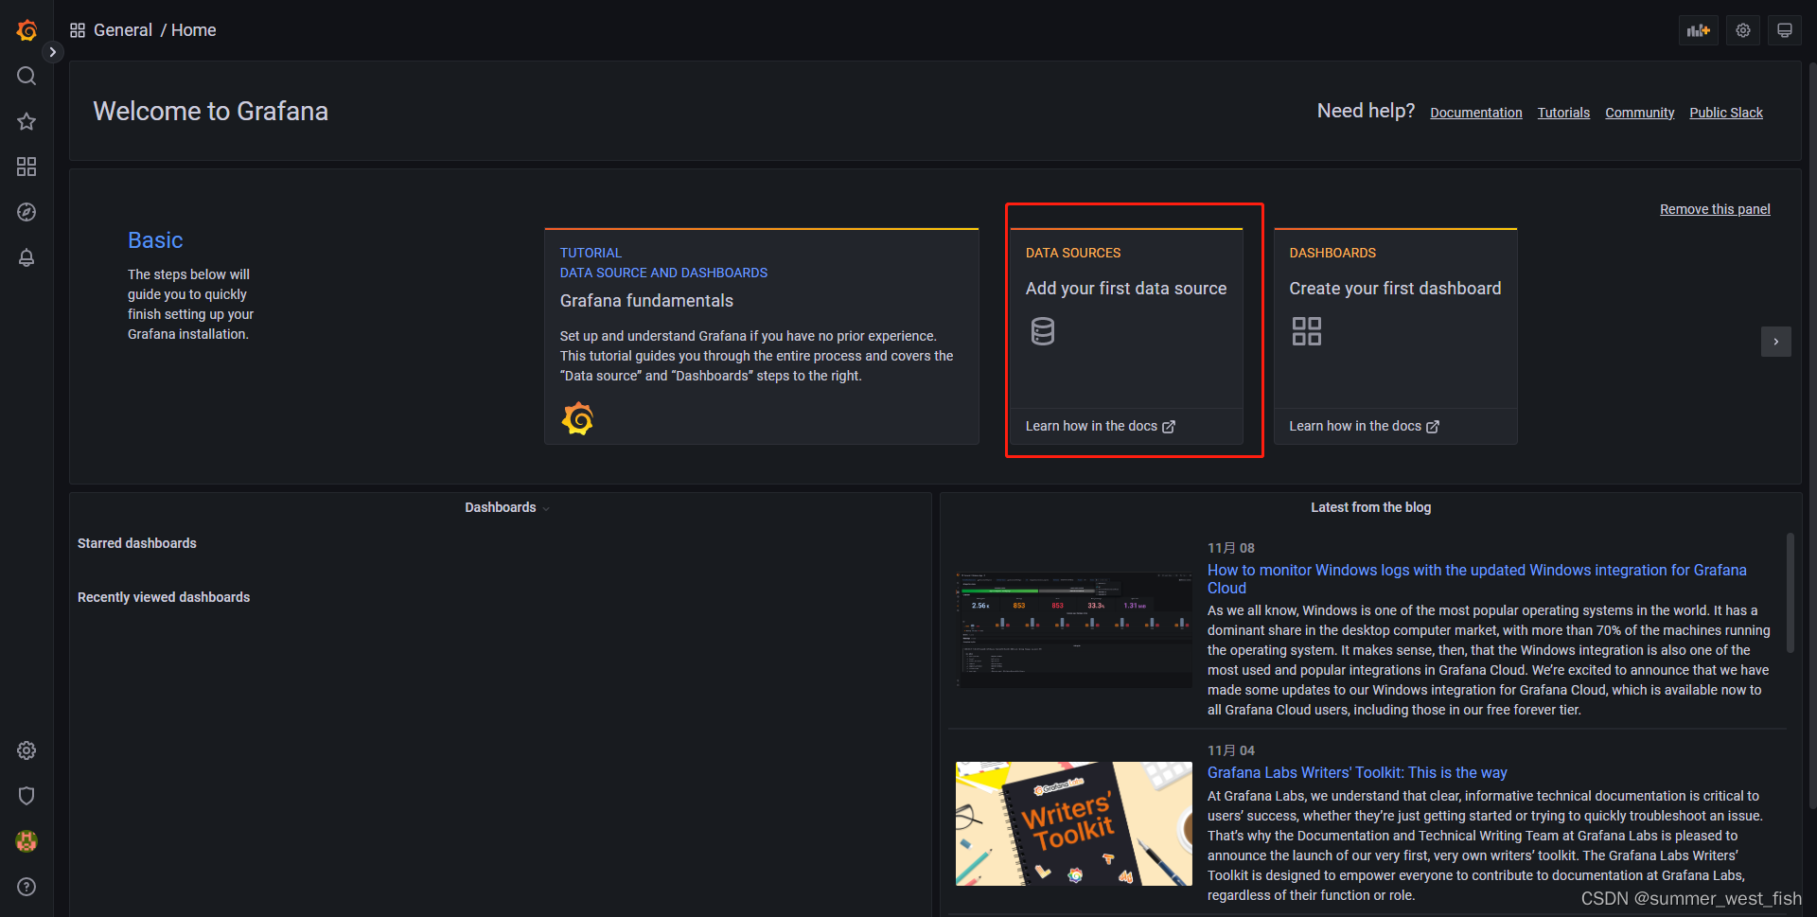Click the add panel icon in the top bar
The width and height of the screenshot is (1817, 917).
click(1698, 29)
